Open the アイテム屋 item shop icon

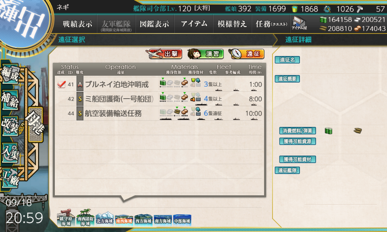(299, 23)
